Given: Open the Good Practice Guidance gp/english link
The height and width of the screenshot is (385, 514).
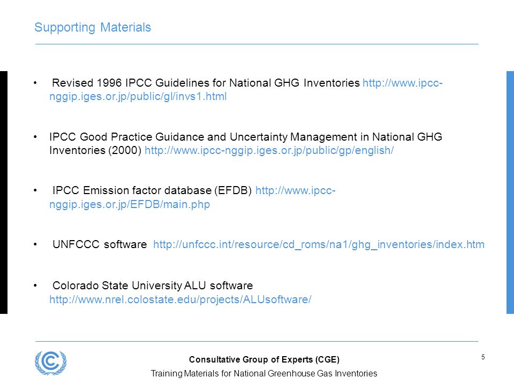Looking at the screenshot, I should click(x=269, y=150).
